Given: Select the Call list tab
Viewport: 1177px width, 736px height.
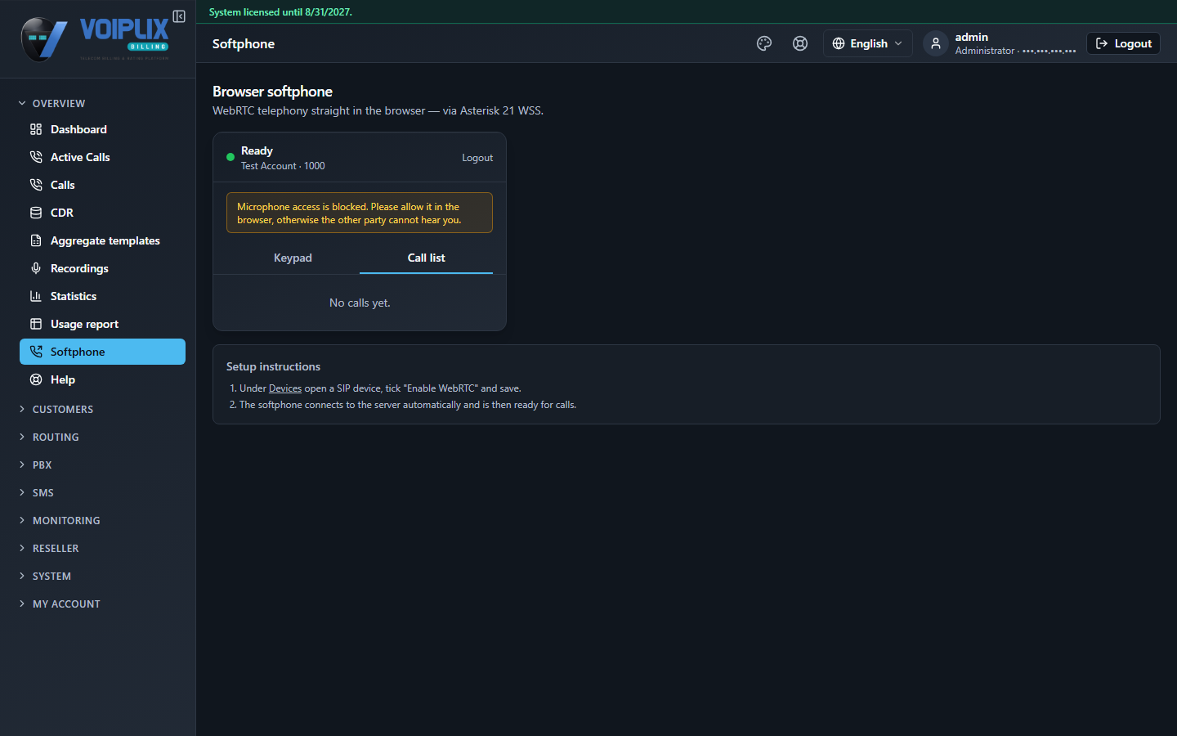Looking at the screenshot, I should (426, 258).
